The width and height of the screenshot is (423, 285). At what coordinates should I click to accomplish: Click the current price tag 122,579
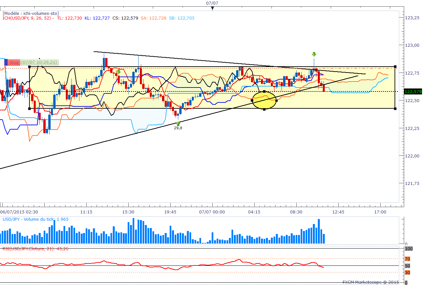(x=412, y=91)
